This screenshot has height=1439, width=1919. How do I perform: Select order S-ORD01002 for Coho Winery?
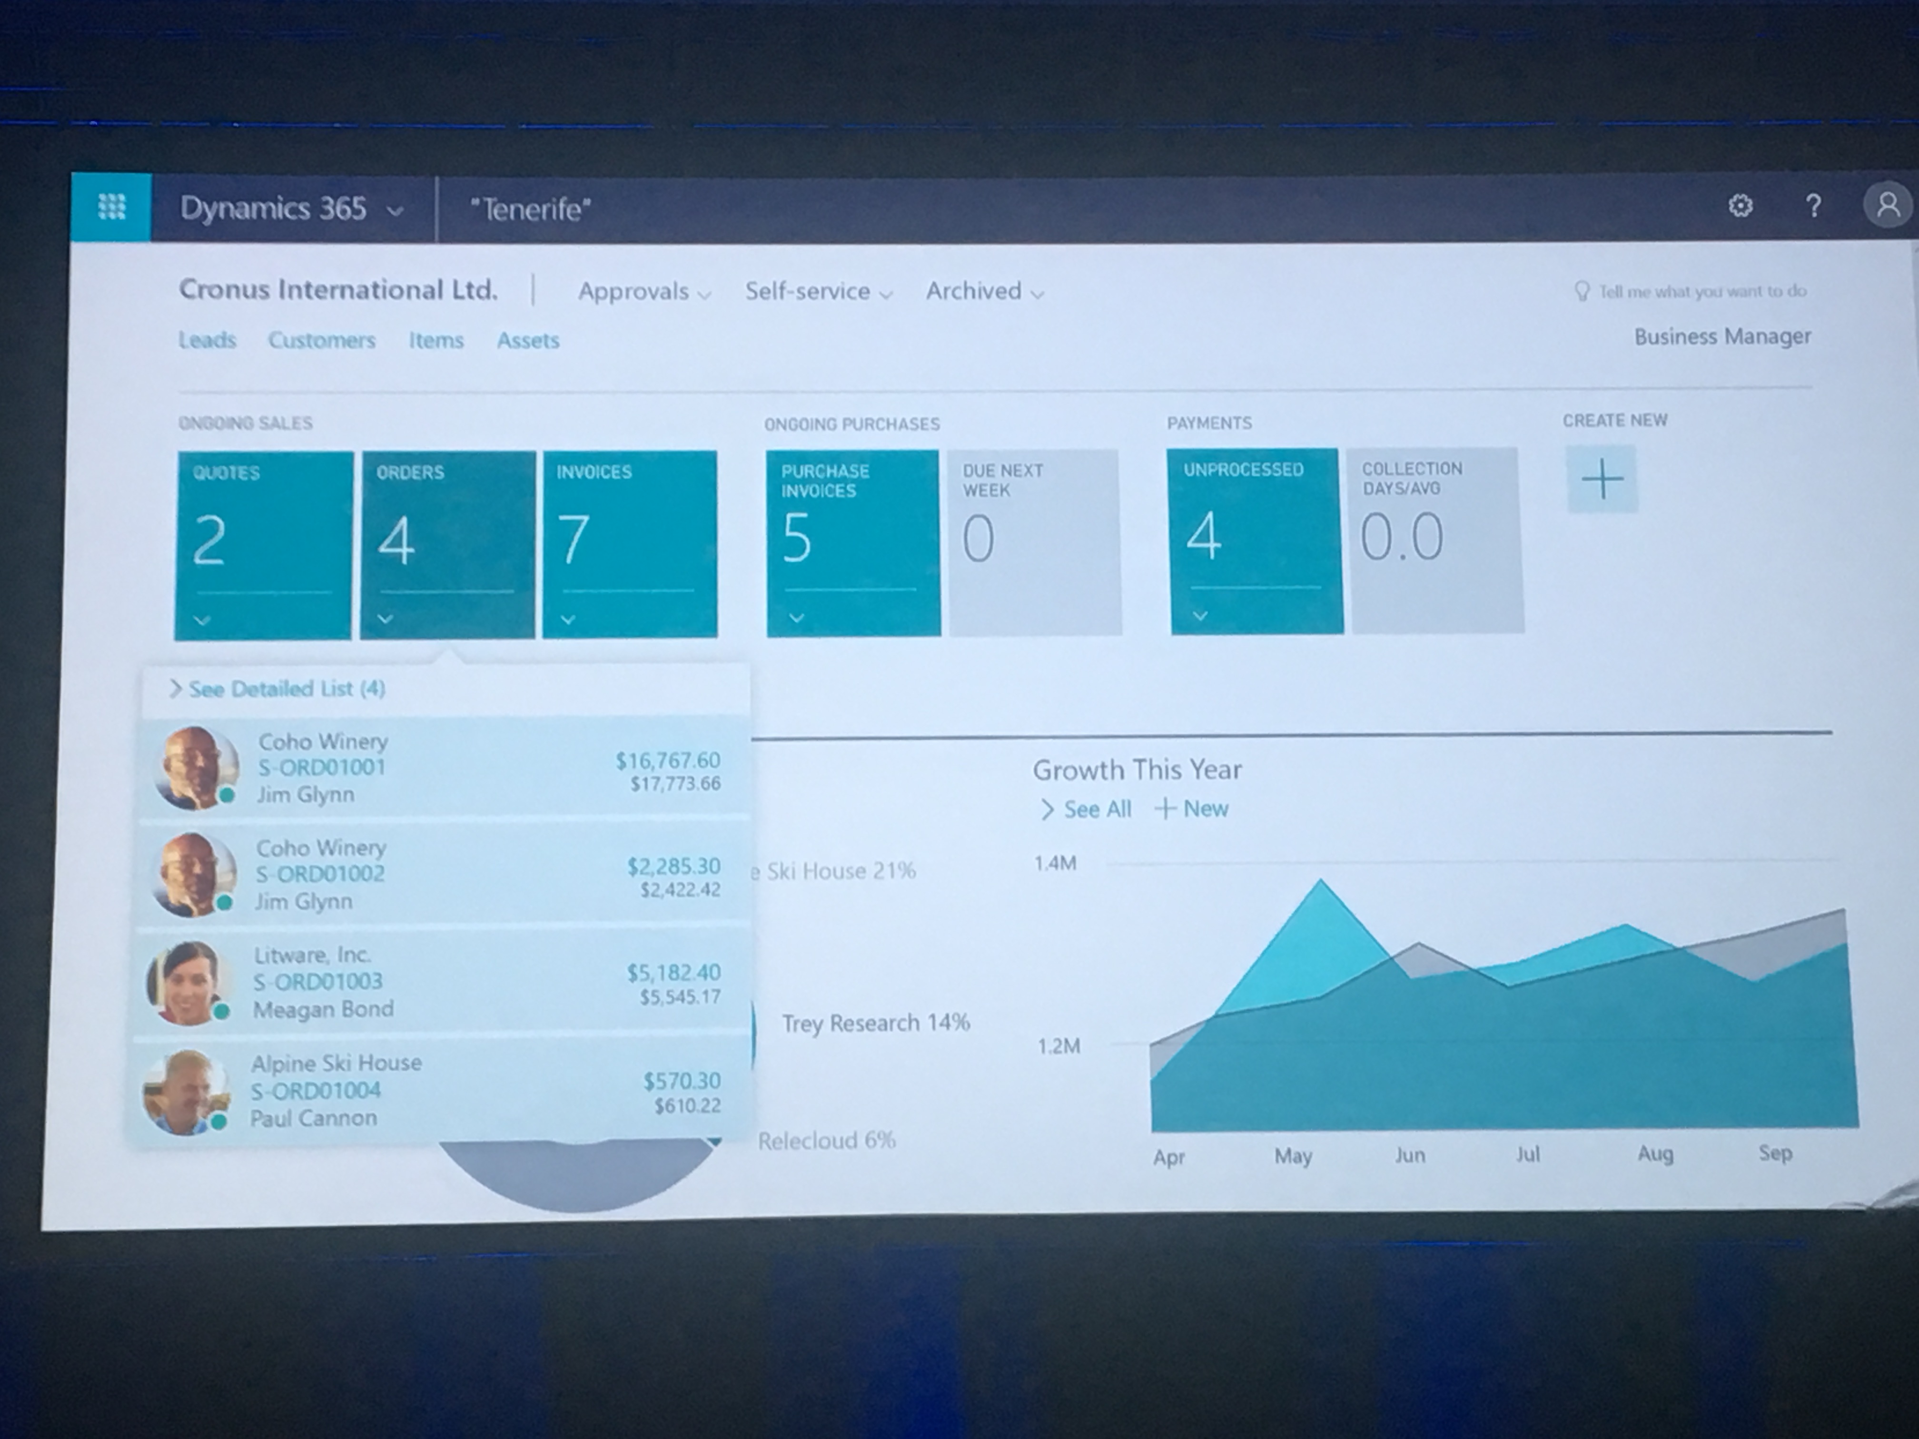pyautogui.click(x=443, y=874)
